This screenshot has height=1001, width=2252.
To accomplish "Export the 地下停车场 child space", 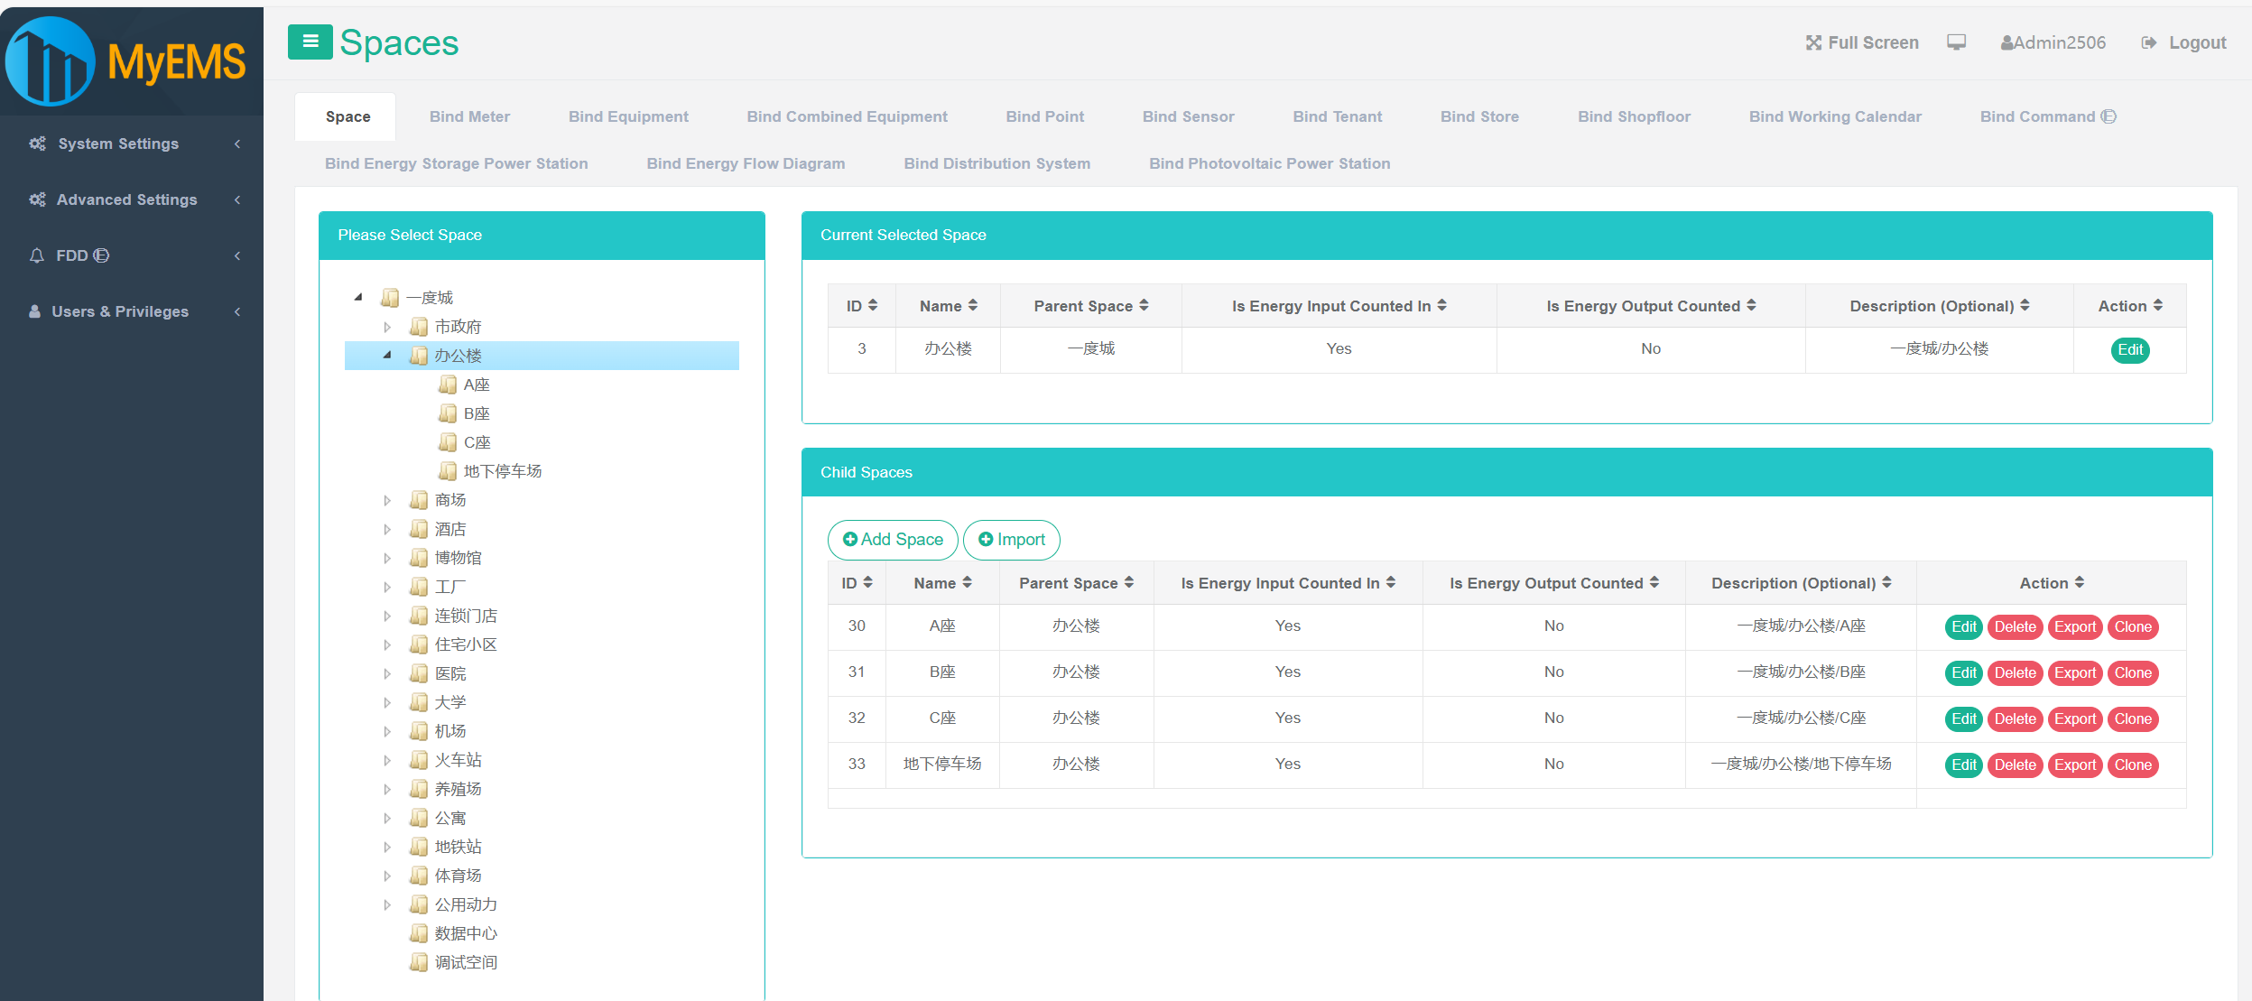I will pos(2075,765).
